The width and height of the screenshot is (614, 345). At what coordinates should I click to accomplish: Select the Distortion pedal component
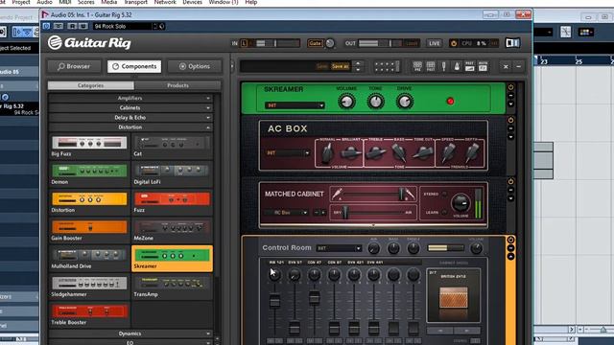89,202
